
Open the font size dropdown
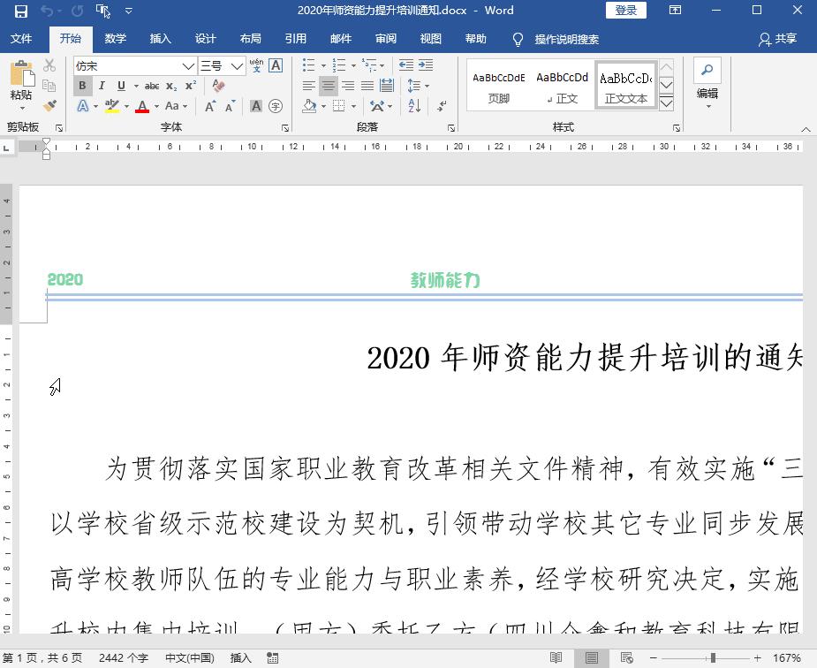pos(237,65)
